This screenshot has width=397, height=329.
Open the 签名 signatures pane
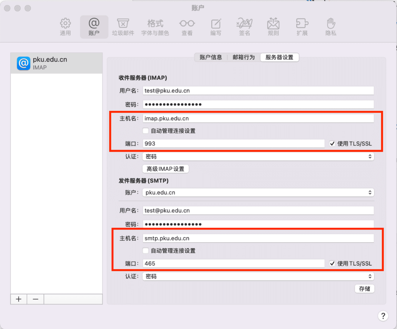[244, 27]
